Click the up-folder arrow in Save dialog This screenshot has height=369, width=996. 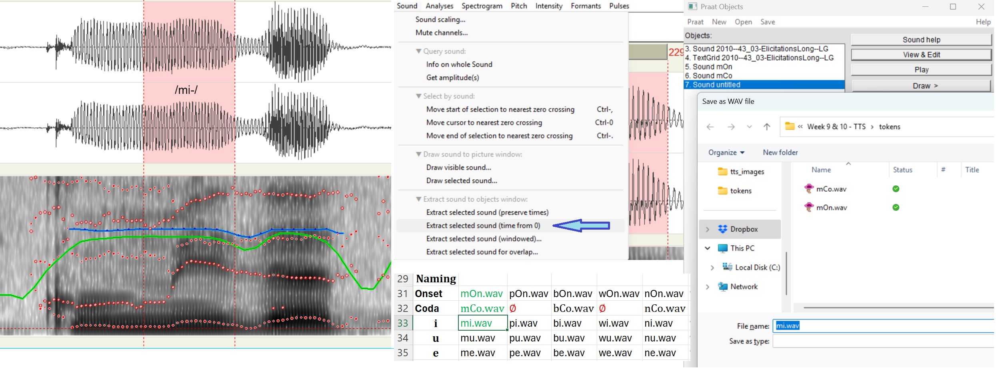pos(766,127)
